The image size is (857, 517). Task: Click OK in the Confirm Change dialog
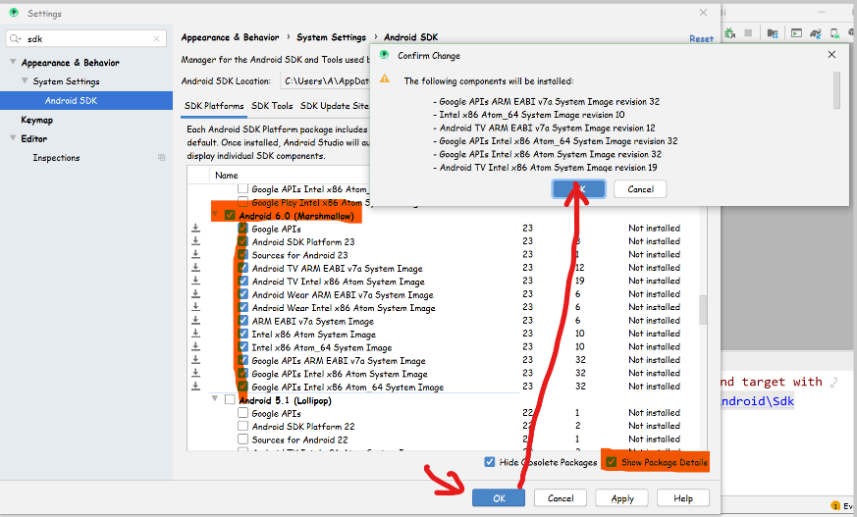[579, 189]
